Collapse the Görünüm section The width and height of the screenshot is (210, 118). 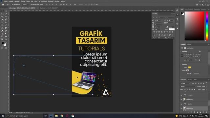pos(181,64)
